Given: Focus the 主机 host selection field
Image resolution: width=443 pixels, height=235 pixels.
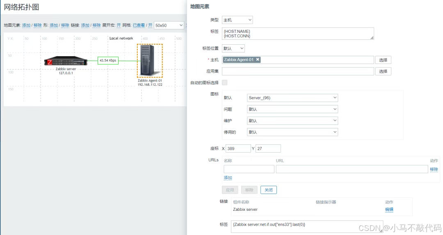Looking at the screenshot, I should tap(298, 60).
